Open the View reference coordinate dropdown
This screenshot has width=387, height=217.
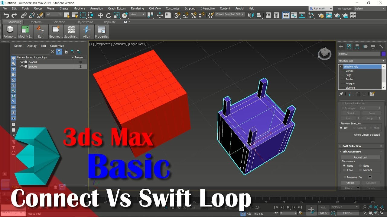click(x=138, y=14)
